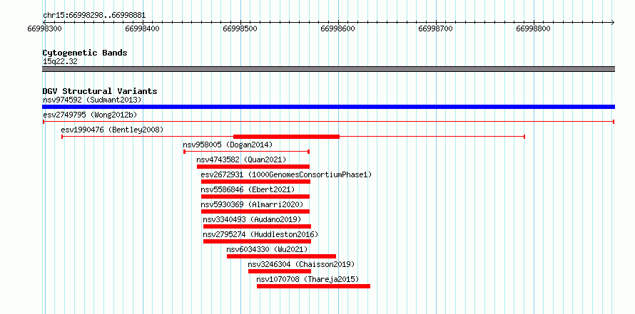Screen dimensions: 635x314
Task: Click the esv2672931 (1000GenomesConsortiumPhase1) label
Action: coord(286,174)
